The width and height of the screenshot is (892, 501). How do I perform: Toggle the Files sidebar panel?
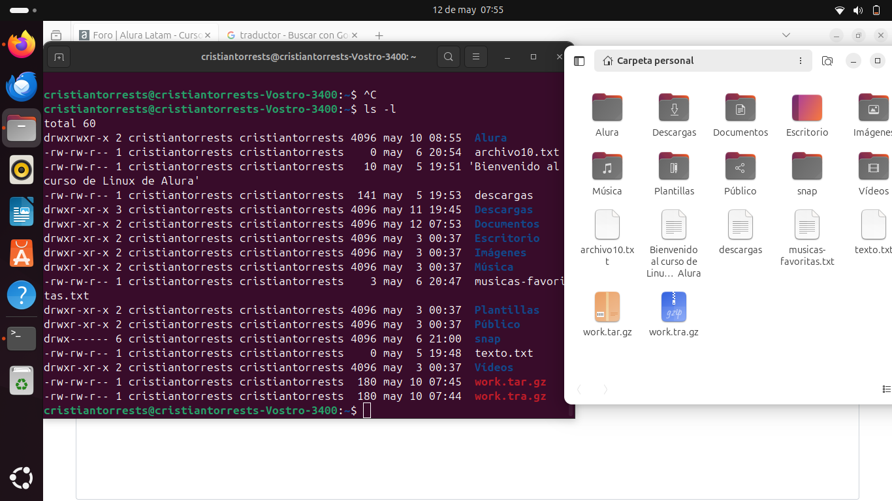click(x=579, y=61)
